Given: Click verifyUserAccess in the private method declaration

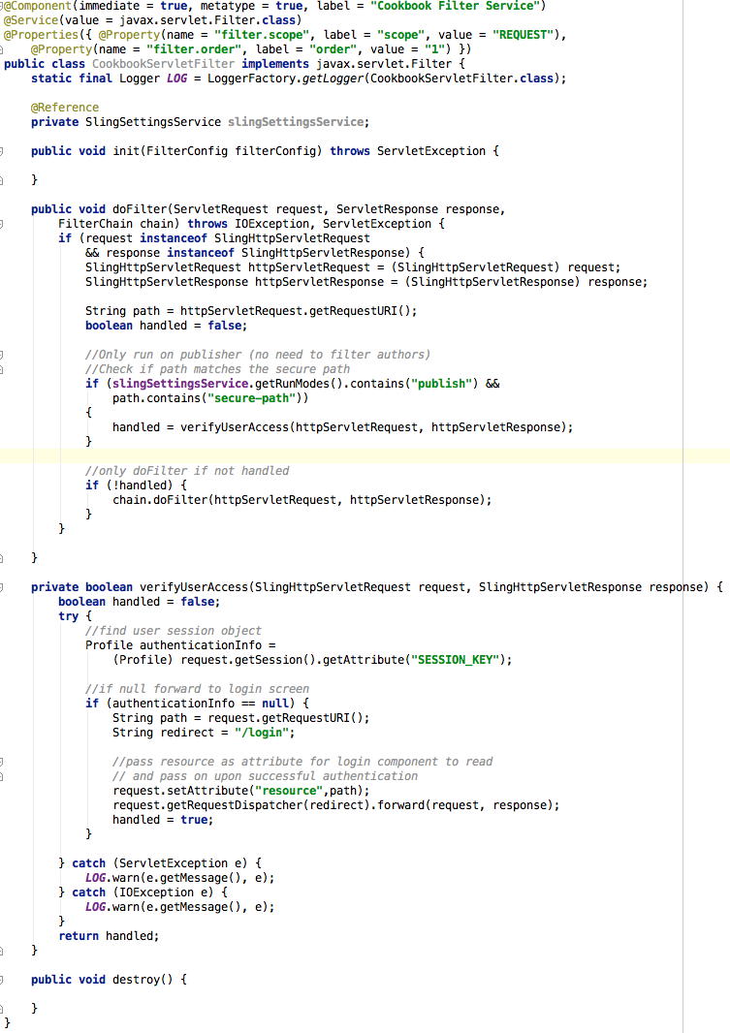Looking at the screenshot, I should pyautogui.click(x=194, y=587).
